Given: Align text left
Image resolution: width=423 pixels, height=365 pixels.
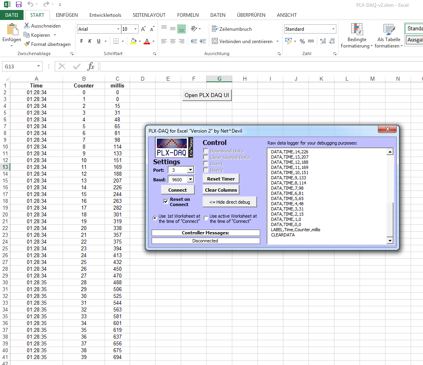Looking at the screenshot, I should click(x=164, y=41).
